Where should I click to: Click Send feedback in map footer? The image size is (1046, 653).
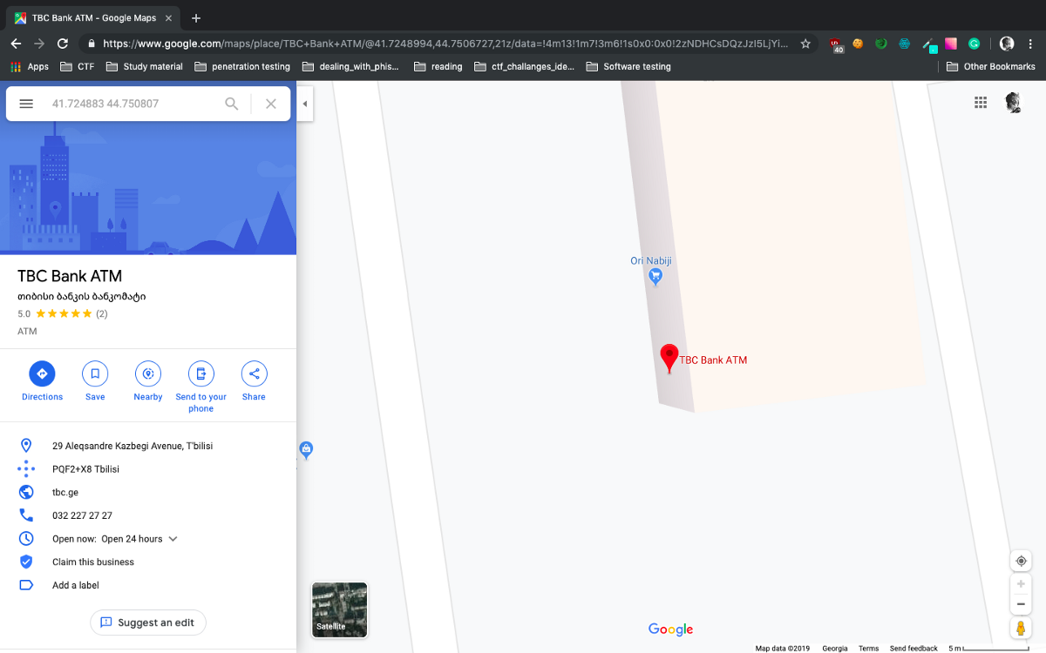click(x=914, y=649)
